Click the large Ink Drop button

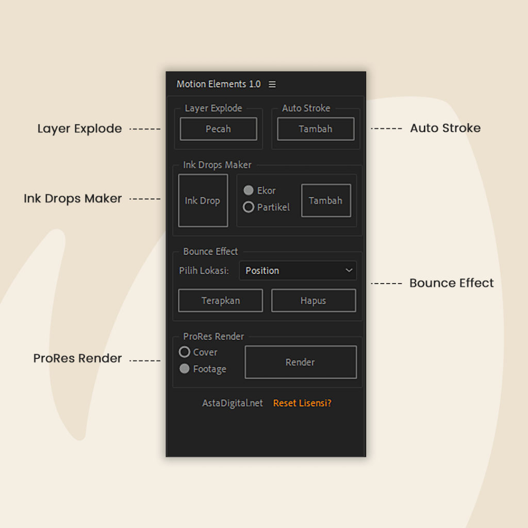203,201
